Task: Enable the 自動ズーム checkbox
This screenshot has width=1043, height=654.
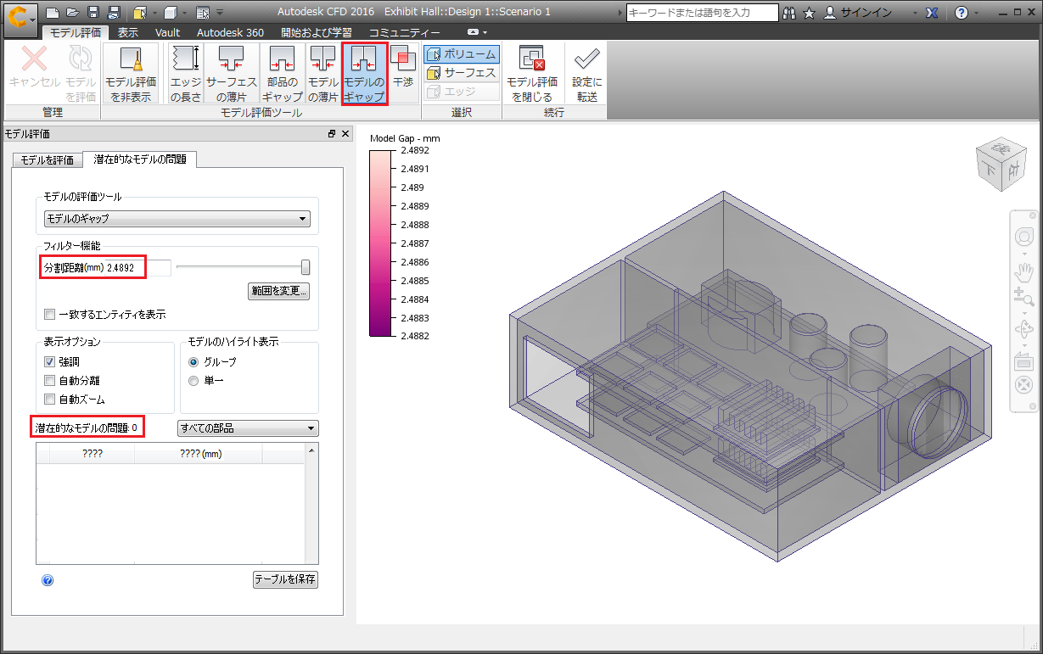Action: point(49,400)
